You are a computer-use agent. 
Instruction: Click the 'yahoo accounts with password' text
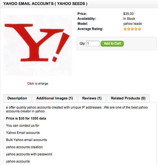tap(29, 154)
